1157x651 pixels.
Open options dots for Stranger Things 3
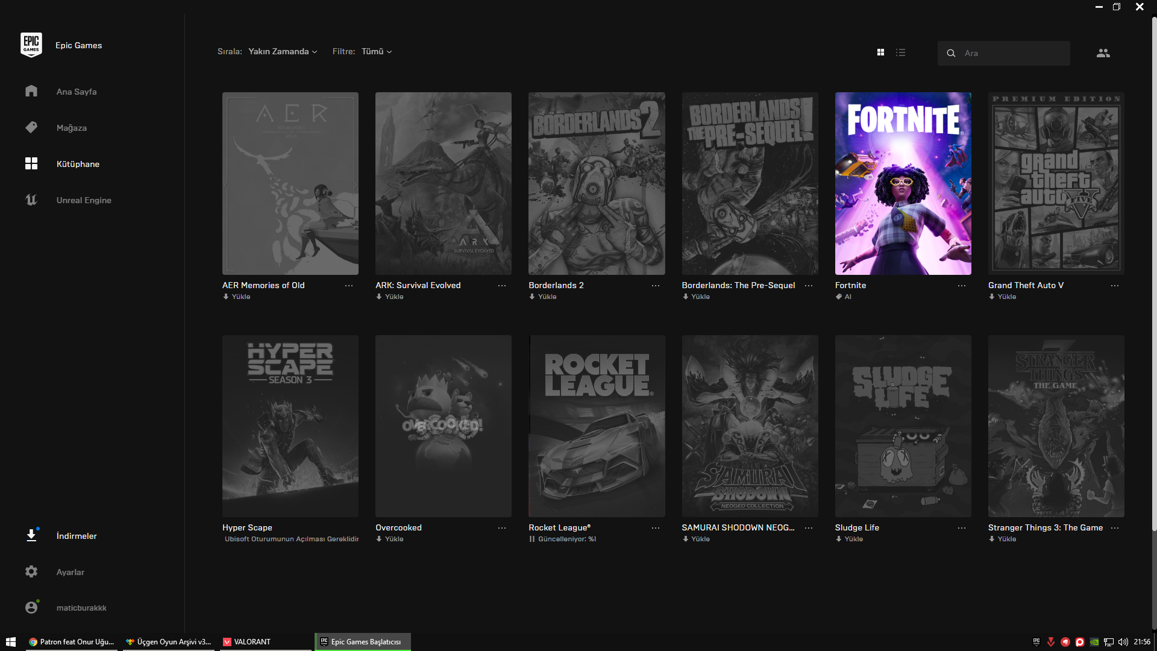(1115, 528)
